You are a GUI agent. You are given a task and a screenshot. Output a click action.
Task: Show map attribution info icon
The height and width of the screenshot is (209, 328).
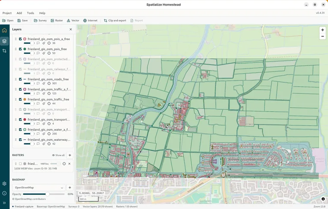pos(323,199)
